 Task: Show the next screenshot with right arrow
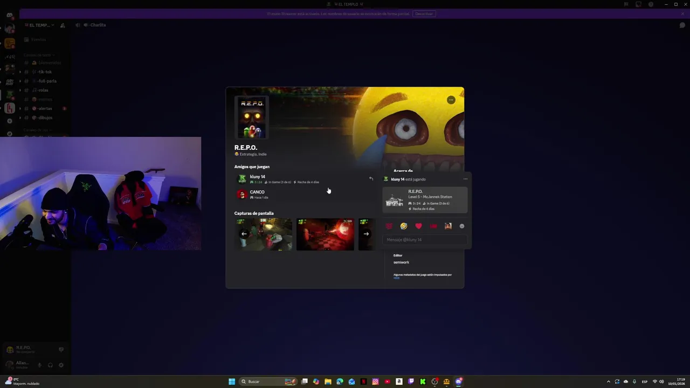[366, 234]
